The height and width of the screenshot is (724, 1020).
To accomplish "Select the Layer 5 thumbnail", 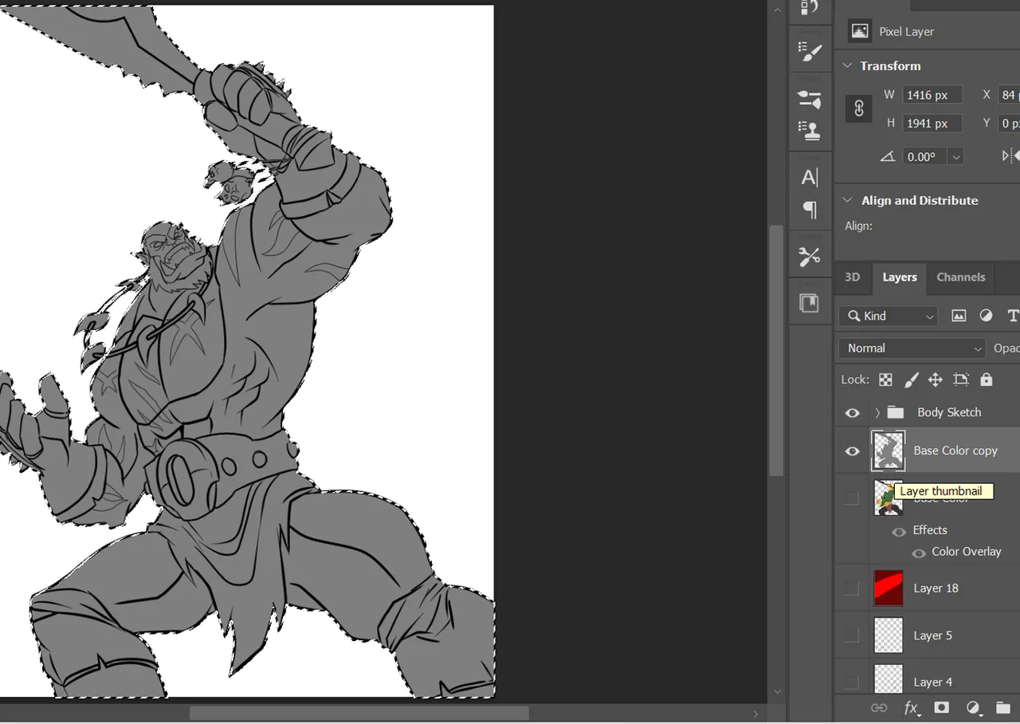I will [x=889, y=635].
